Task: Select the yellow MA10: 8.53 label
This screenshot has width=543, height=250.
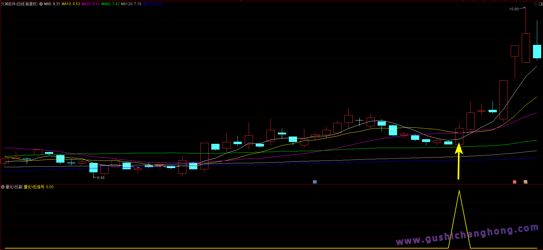Action: 71,4
